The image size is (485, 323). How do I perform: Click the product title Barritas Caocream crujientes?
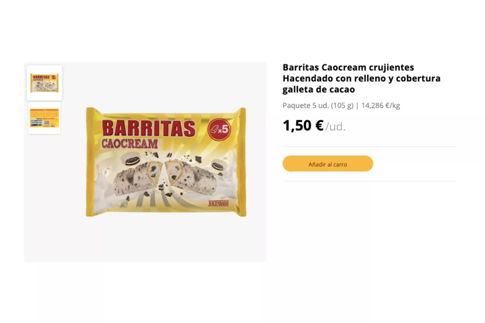(x=348, y=68)
